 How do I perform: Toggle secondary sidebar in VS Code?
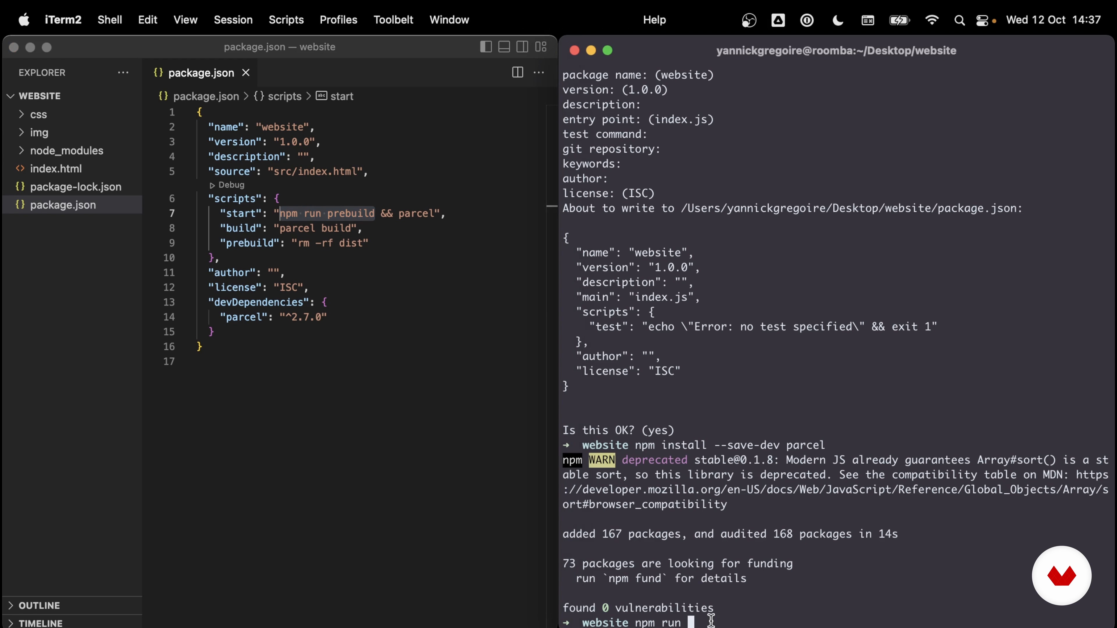(522, 47)
